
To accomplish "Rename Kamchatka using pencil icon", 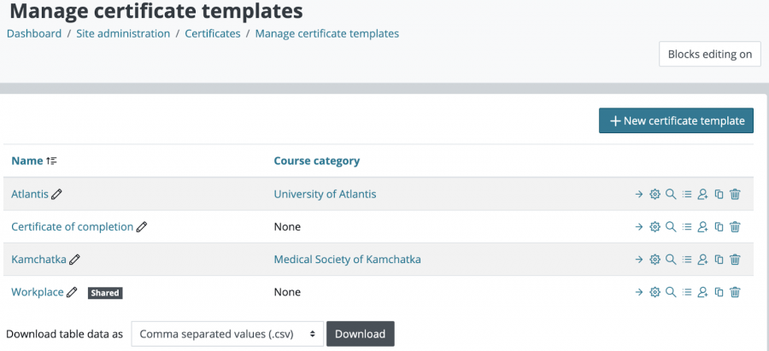I will pyautogui.click(x=74, y=260).
